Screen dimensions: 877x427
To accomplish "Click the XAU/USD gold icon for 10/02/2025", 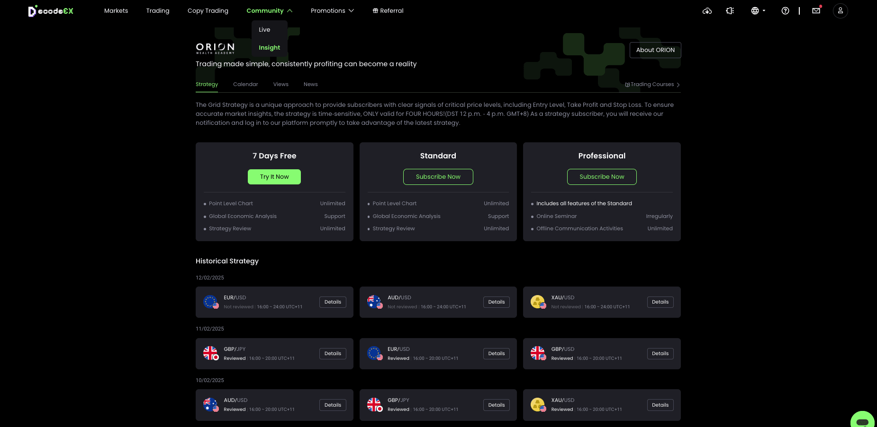I will tap(538, 405).
